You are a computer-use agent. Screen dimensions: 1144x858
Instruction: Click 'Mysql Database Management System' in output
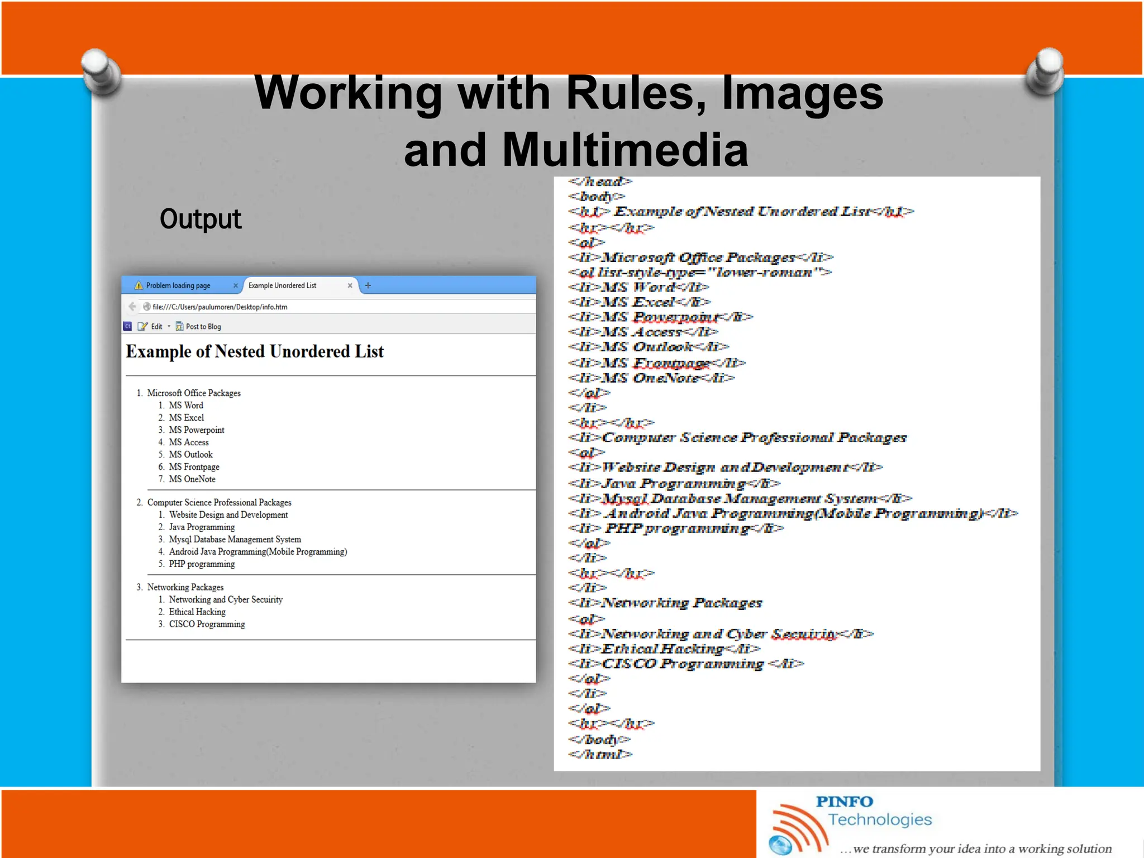[235, 540]
